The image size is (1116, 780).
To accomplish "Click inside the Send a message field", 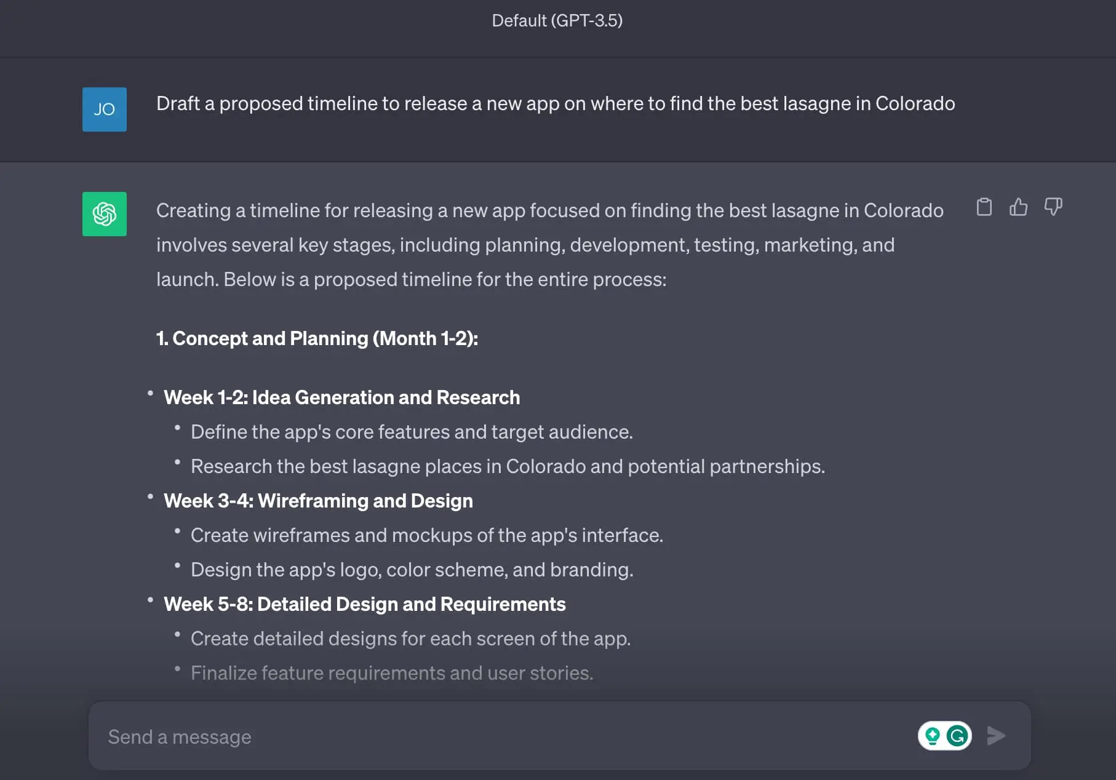I will click(431, 736).
